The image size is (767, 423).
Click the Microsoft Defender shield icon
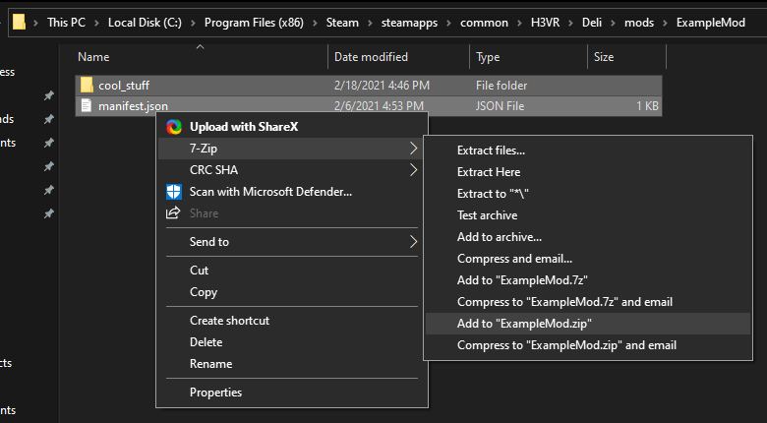point(174,192)
